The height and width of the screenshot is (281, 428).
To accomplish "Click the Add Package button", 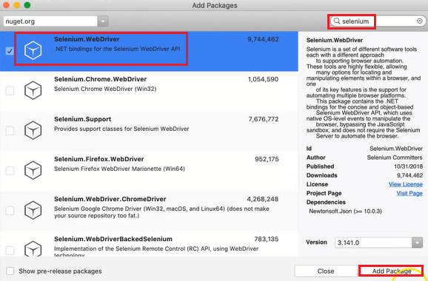I will [x=392, y=271].
